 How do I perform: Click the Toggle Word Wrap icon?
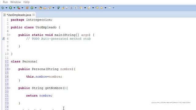click(x=67, y=8)
